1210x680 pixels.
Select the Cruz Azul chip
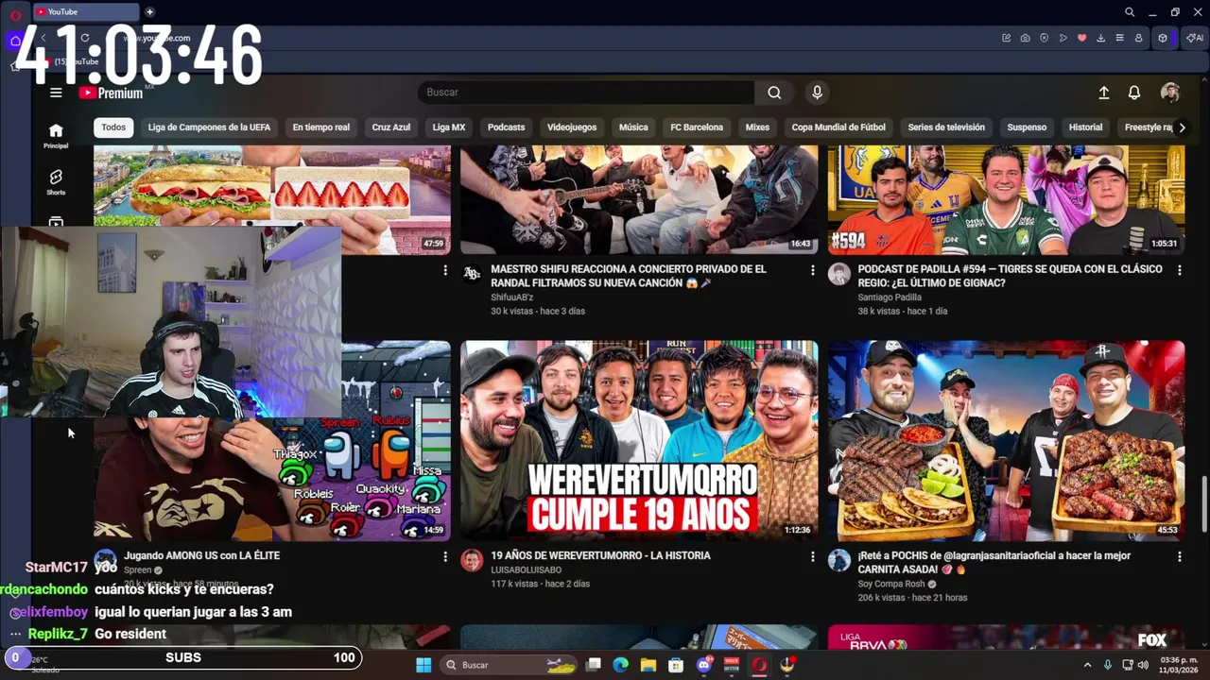point(390,127)
